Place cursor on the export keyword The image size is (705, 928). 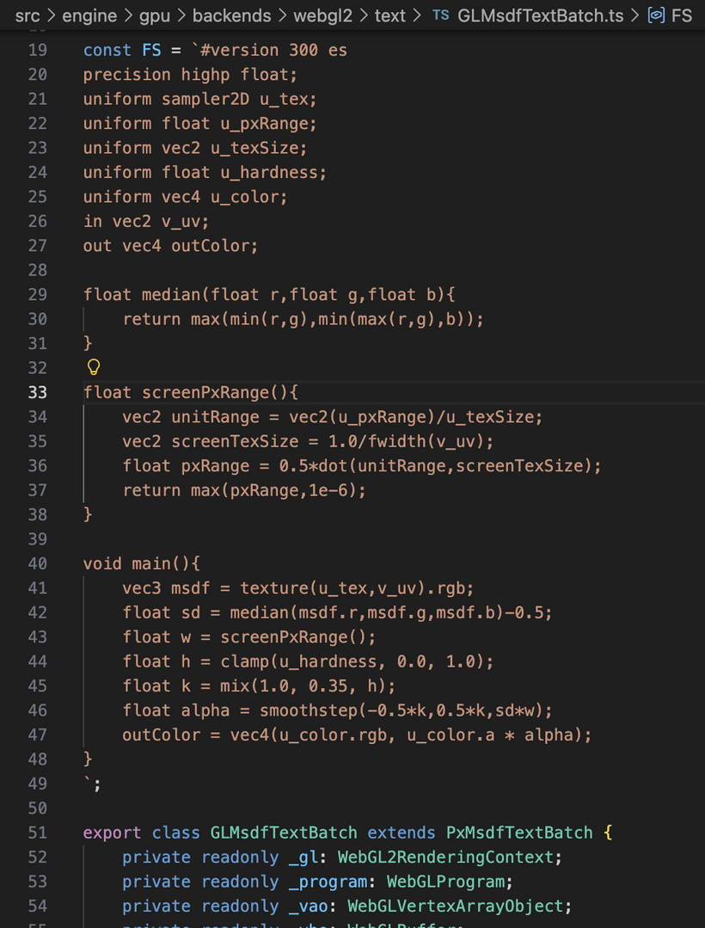(113, 833)
